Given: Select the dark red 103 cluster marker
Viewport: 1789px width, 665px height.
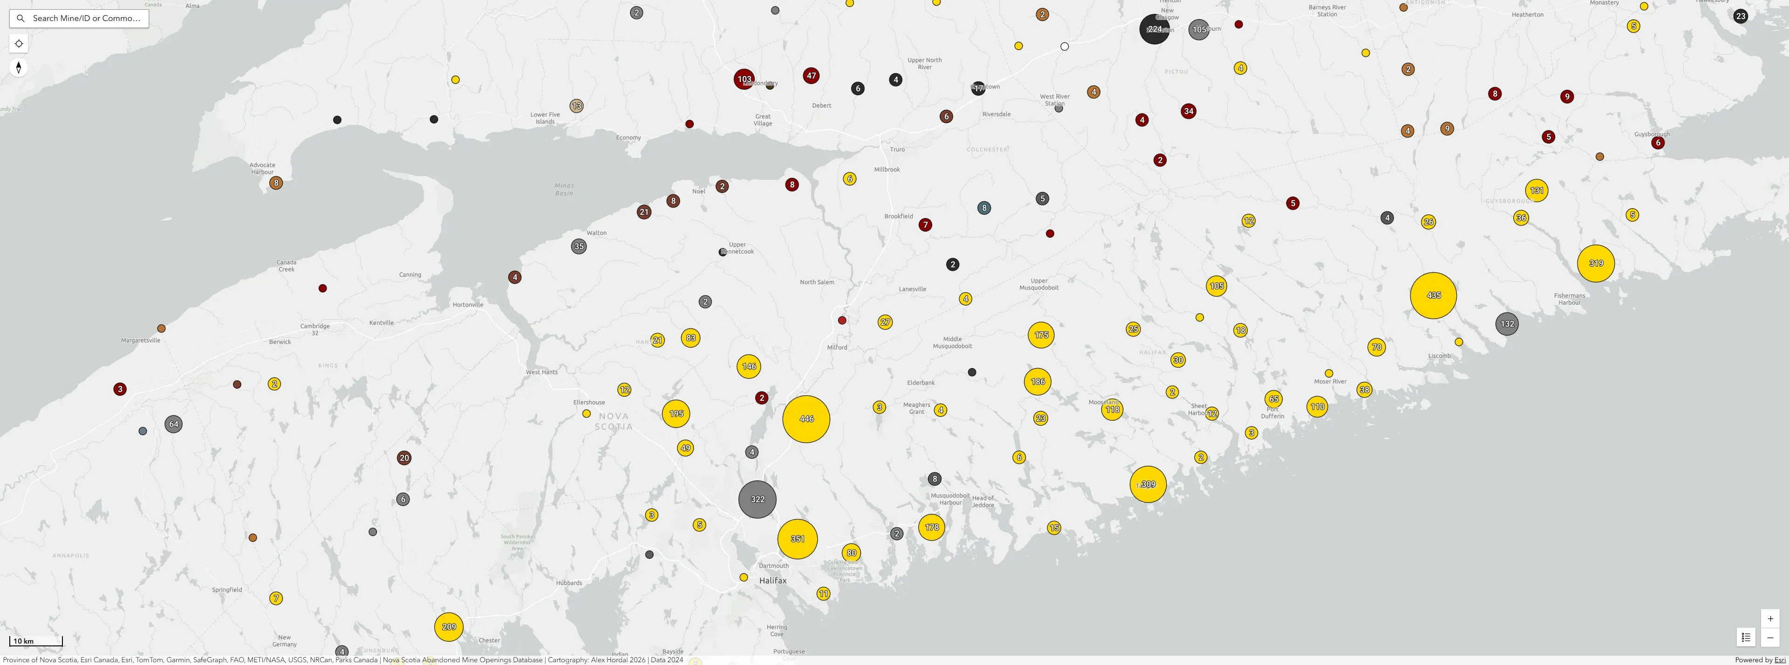Looking at the screenshot, I should [744, 78].
